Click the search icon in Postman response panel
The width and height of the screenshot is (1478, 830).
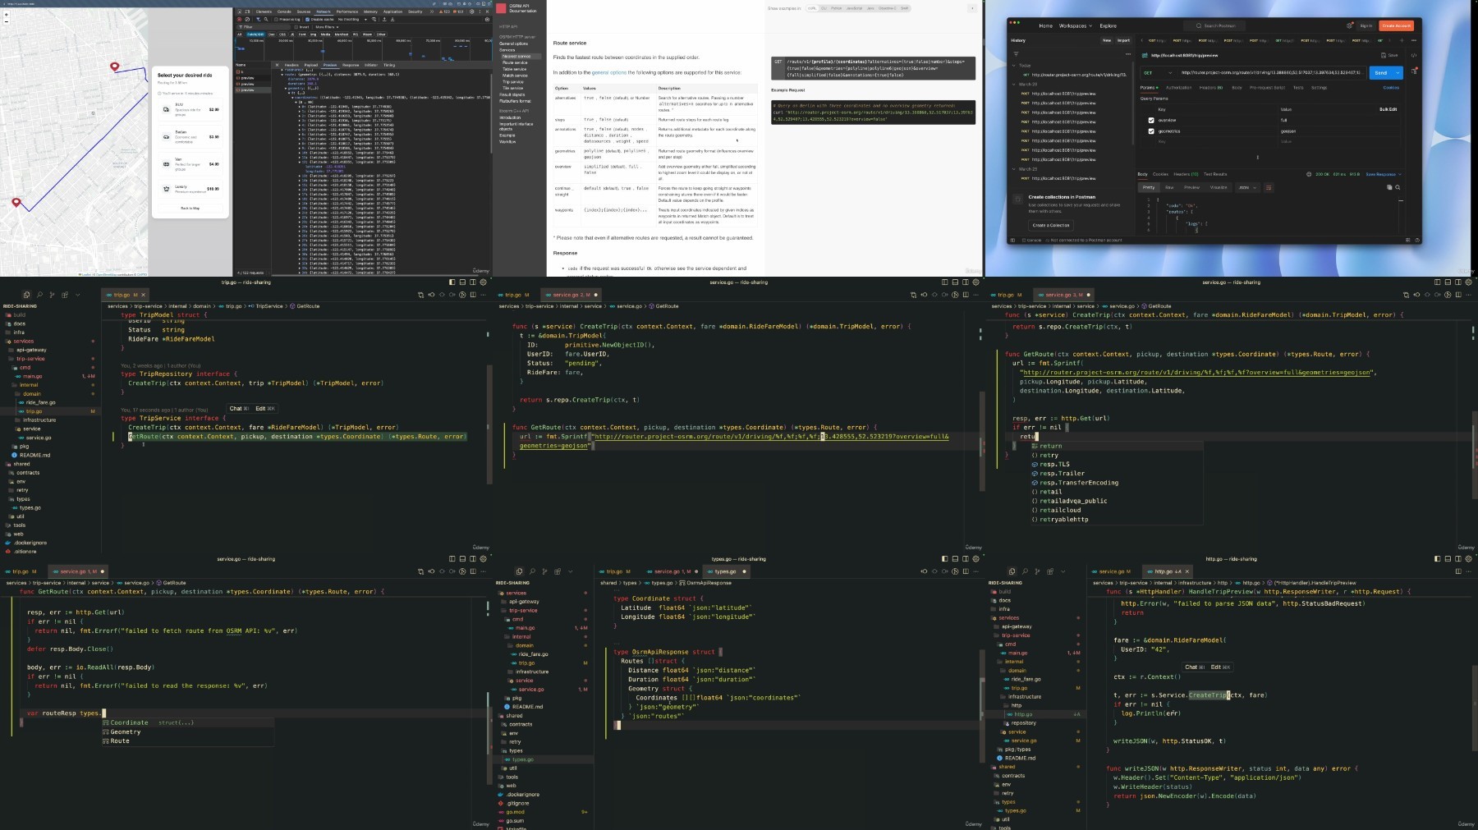[x=1398, y=187]
